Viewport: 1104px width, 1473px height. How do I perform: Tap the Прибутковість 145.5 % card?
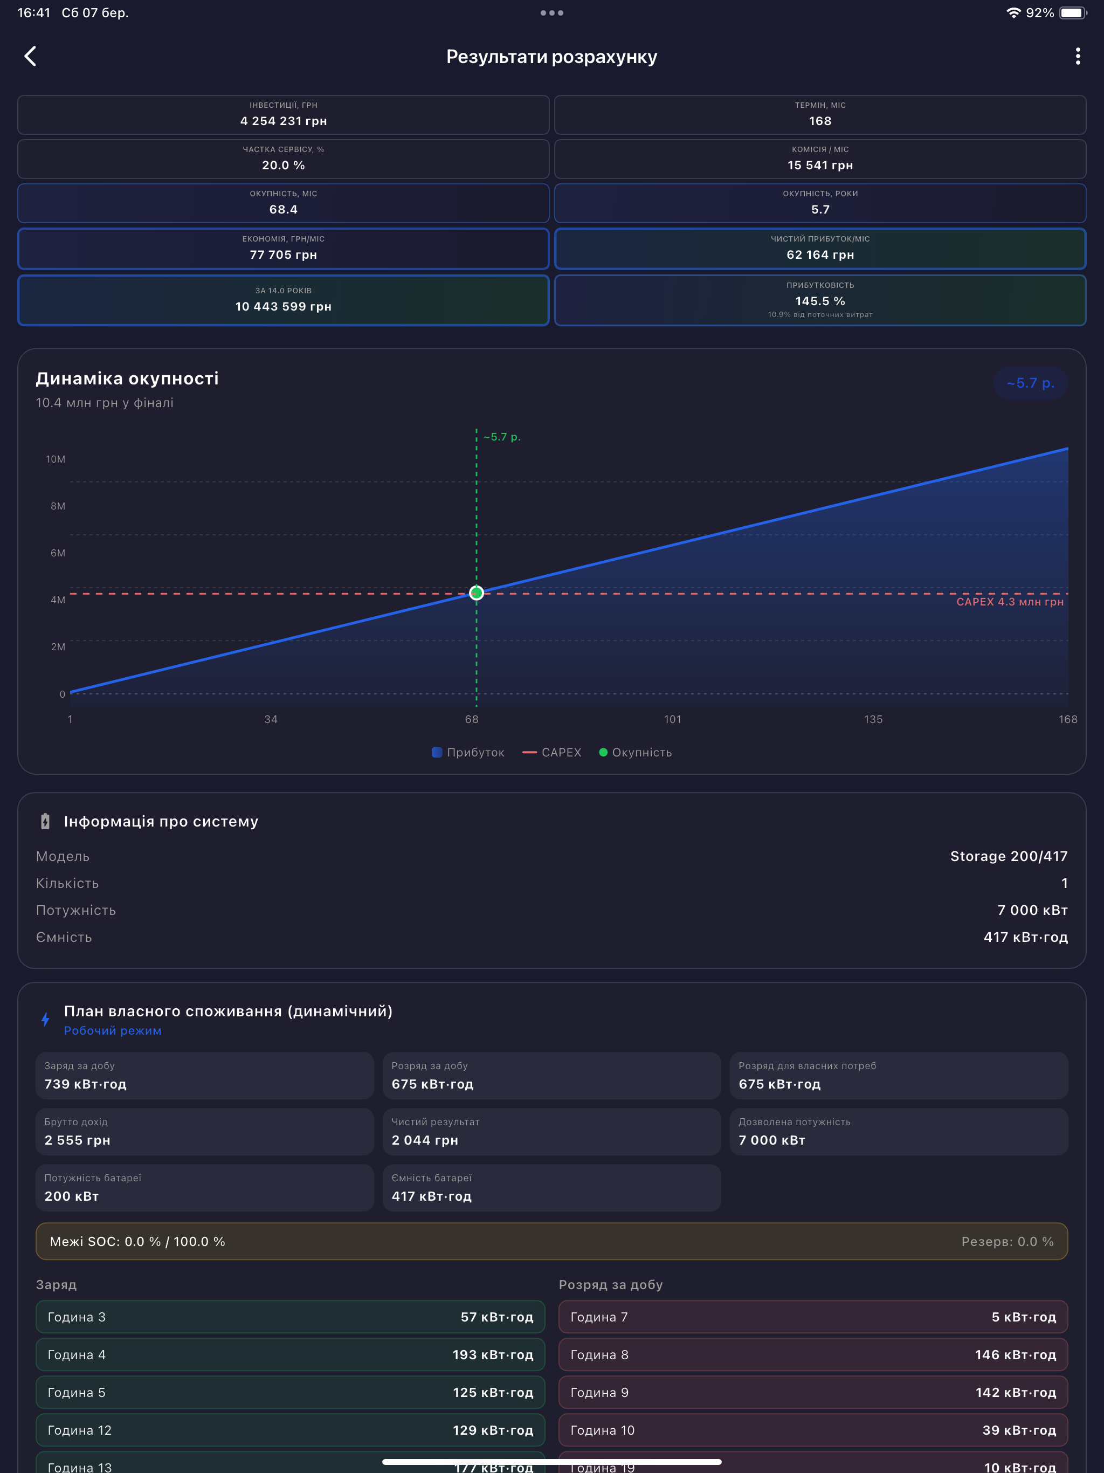pos(820,300)
